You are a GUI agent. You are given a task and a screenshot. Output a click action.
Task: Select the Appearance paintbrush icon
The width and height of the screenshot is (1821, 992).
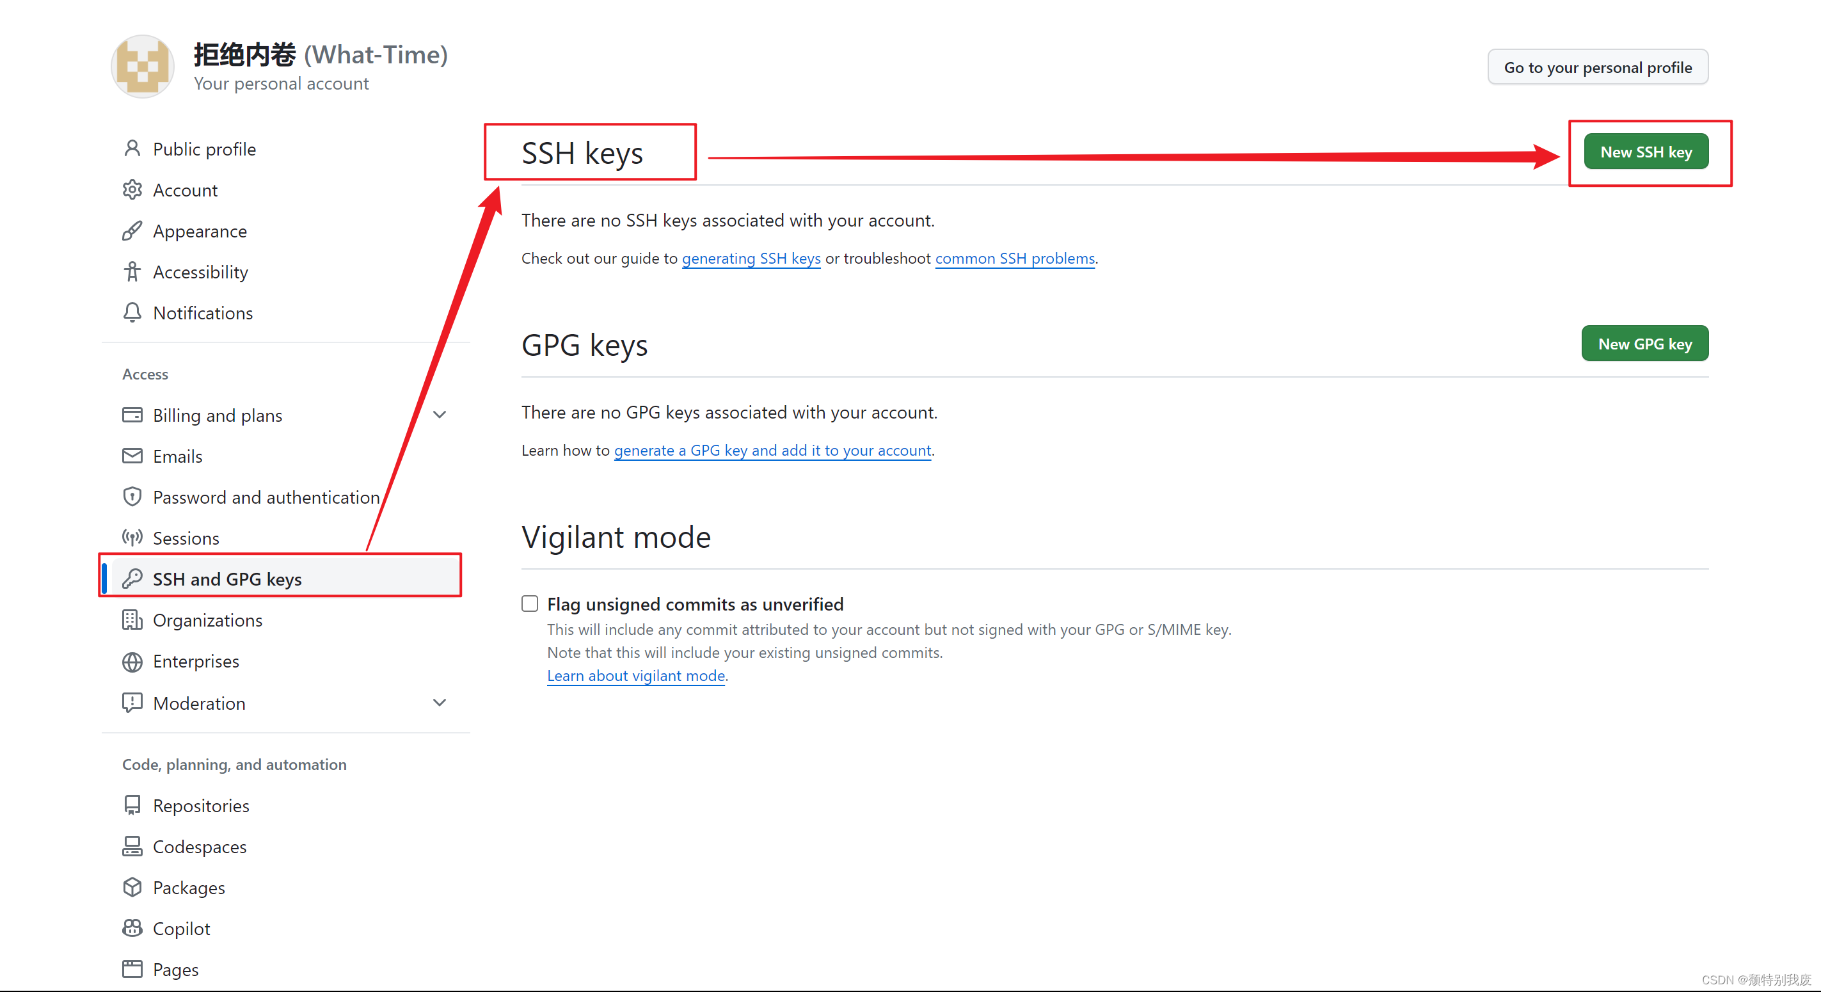(132, 230)
